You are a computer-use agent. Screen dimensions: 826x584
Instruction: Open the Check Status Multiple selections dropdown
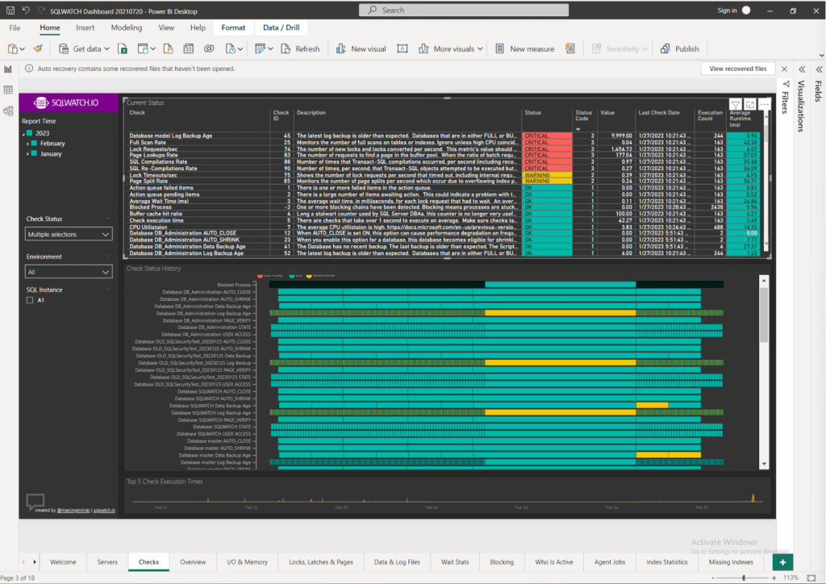(x=69, y=234)
